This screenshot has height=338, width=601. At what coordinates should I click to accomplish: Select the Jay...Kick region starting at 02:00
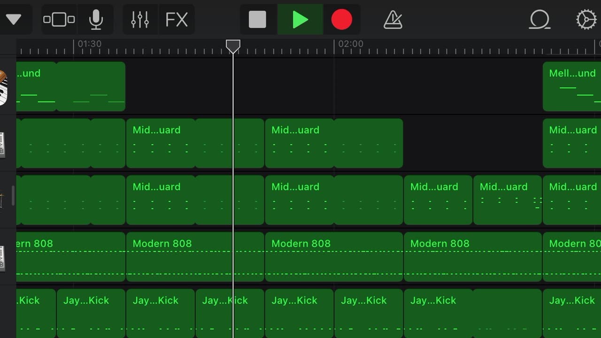coord(369,313)
